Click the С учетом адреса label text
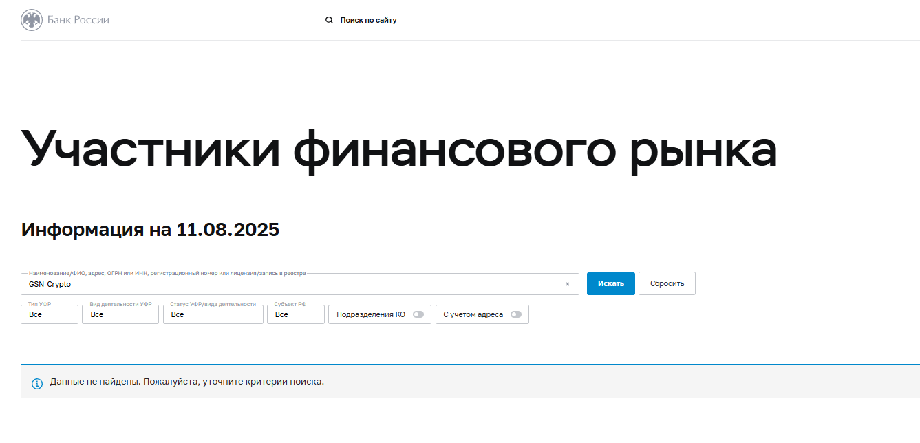The height and width of the screenshot is (443, 920). tap(473, 314)
